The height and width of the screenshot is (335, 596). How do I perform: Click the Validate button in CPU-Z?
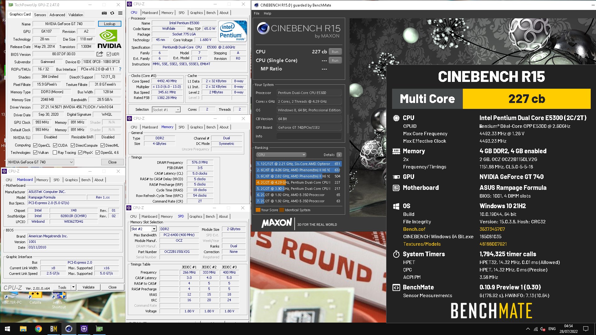point(88,287)
